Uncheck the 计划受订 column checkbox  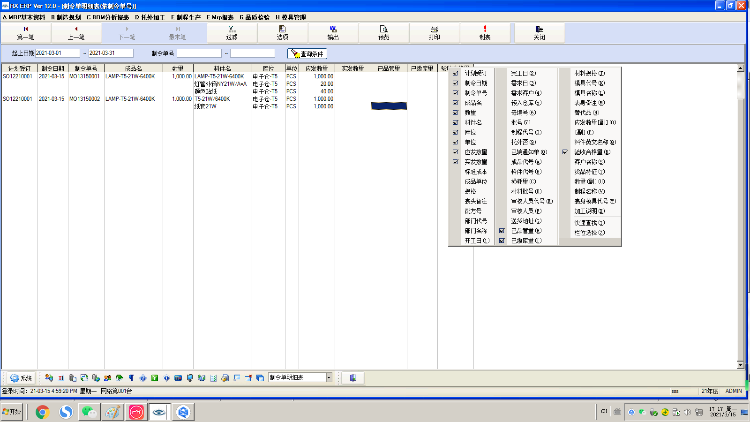tap(455, 73)
